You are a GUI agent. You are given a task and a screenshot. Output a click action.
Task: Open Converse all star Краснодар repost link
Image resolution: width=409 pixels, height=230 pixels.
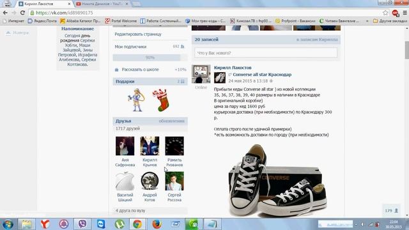(x=262, y=75)
